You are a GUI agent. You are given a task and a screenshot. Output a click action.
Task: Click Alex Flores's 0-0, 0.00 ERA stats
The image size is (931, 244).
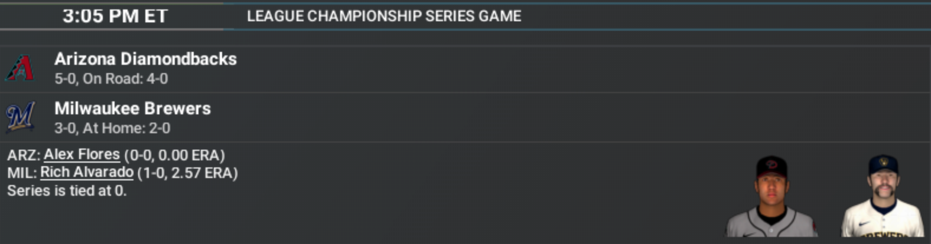click(174, 155)
